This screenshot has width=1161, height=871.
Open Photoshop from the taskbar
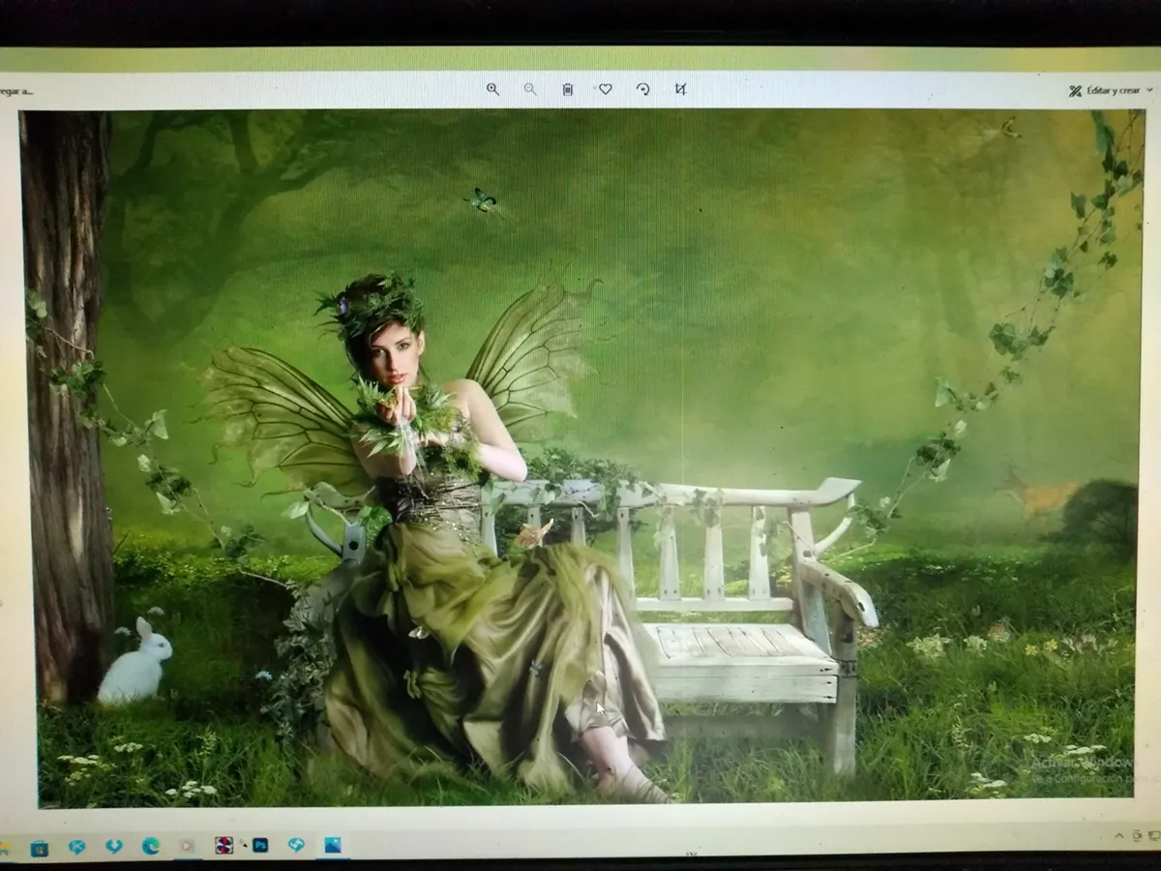tap(260, 845)
